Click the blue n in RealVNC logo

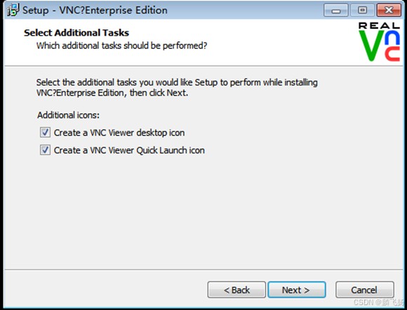point(392,37)
